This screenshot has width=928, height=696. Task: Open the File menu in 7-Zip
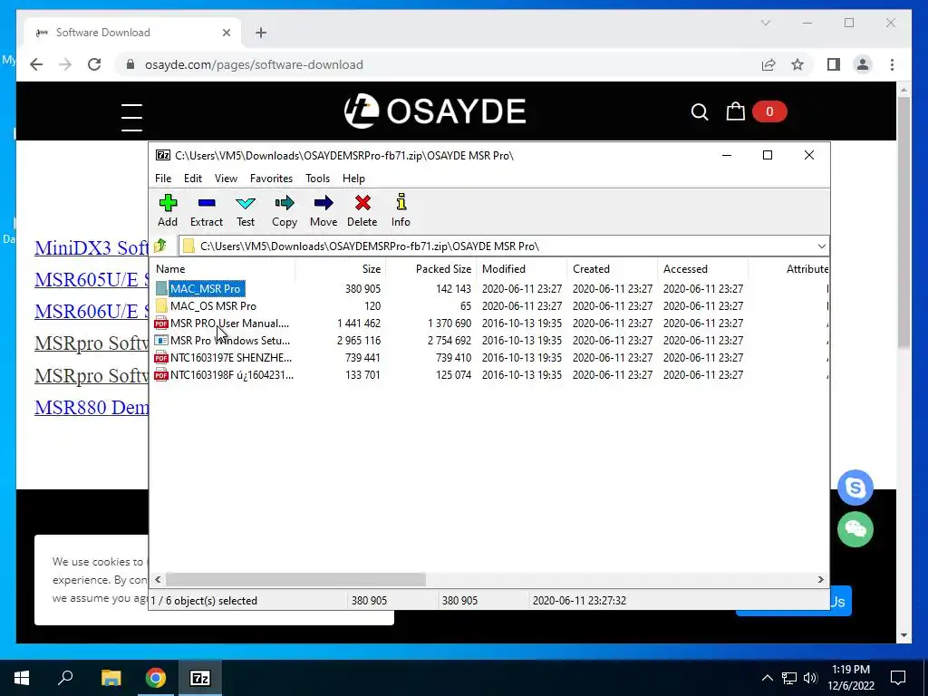click(x=163, y=179)
